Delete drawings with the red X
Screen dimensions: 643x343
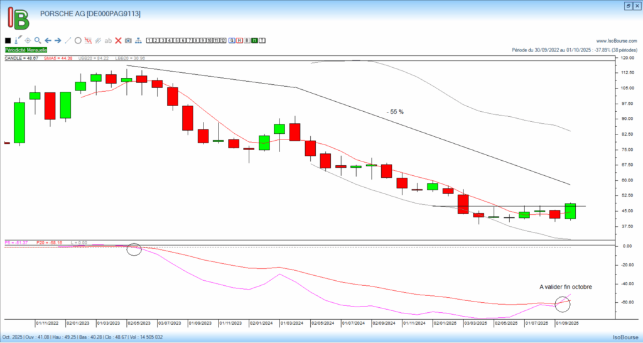tap(118, 40)
